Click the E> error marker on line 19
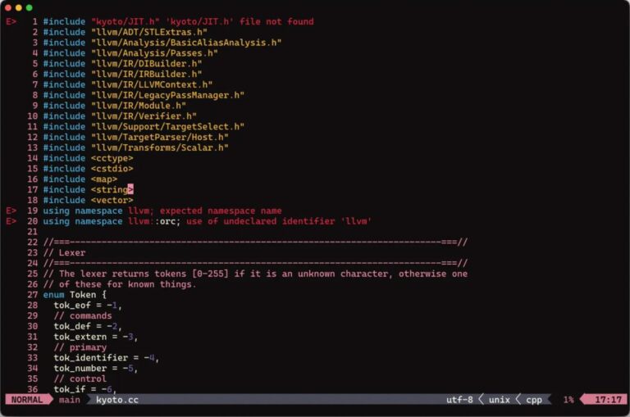This screenshot has width=630, height=417. (11, 211)
